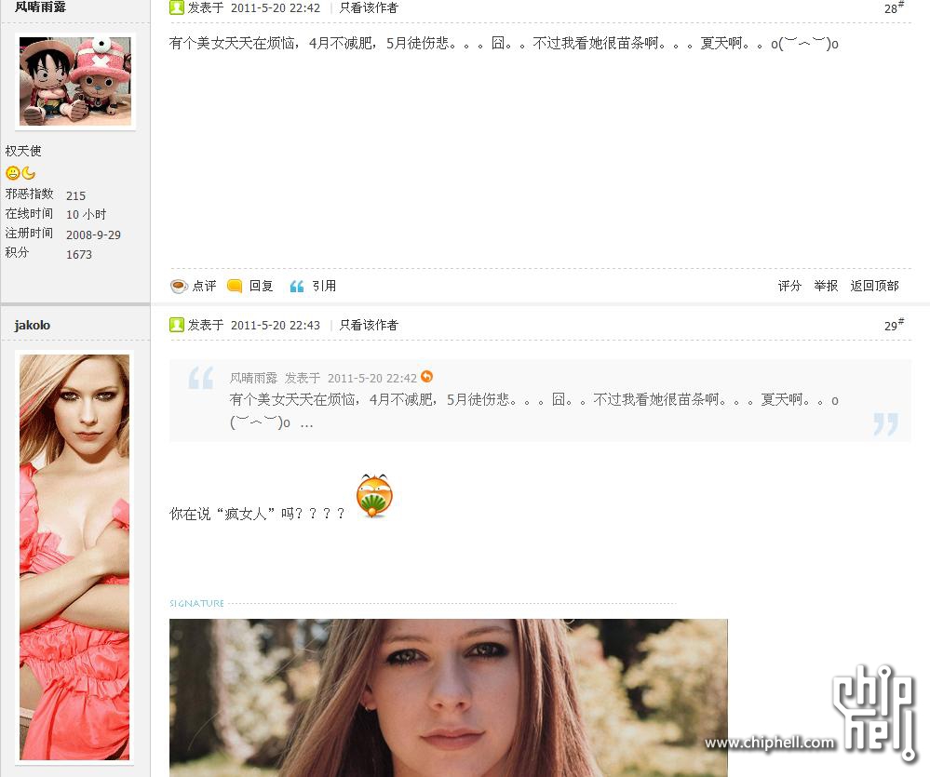Click quoted author name 风晴雨露 in quote box
The width and height of the screenshot is (930, 777).
click(253, 378)
